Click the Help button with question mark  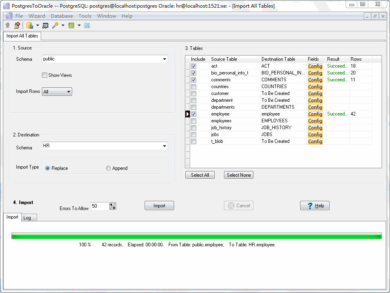(x=315, y=206)
